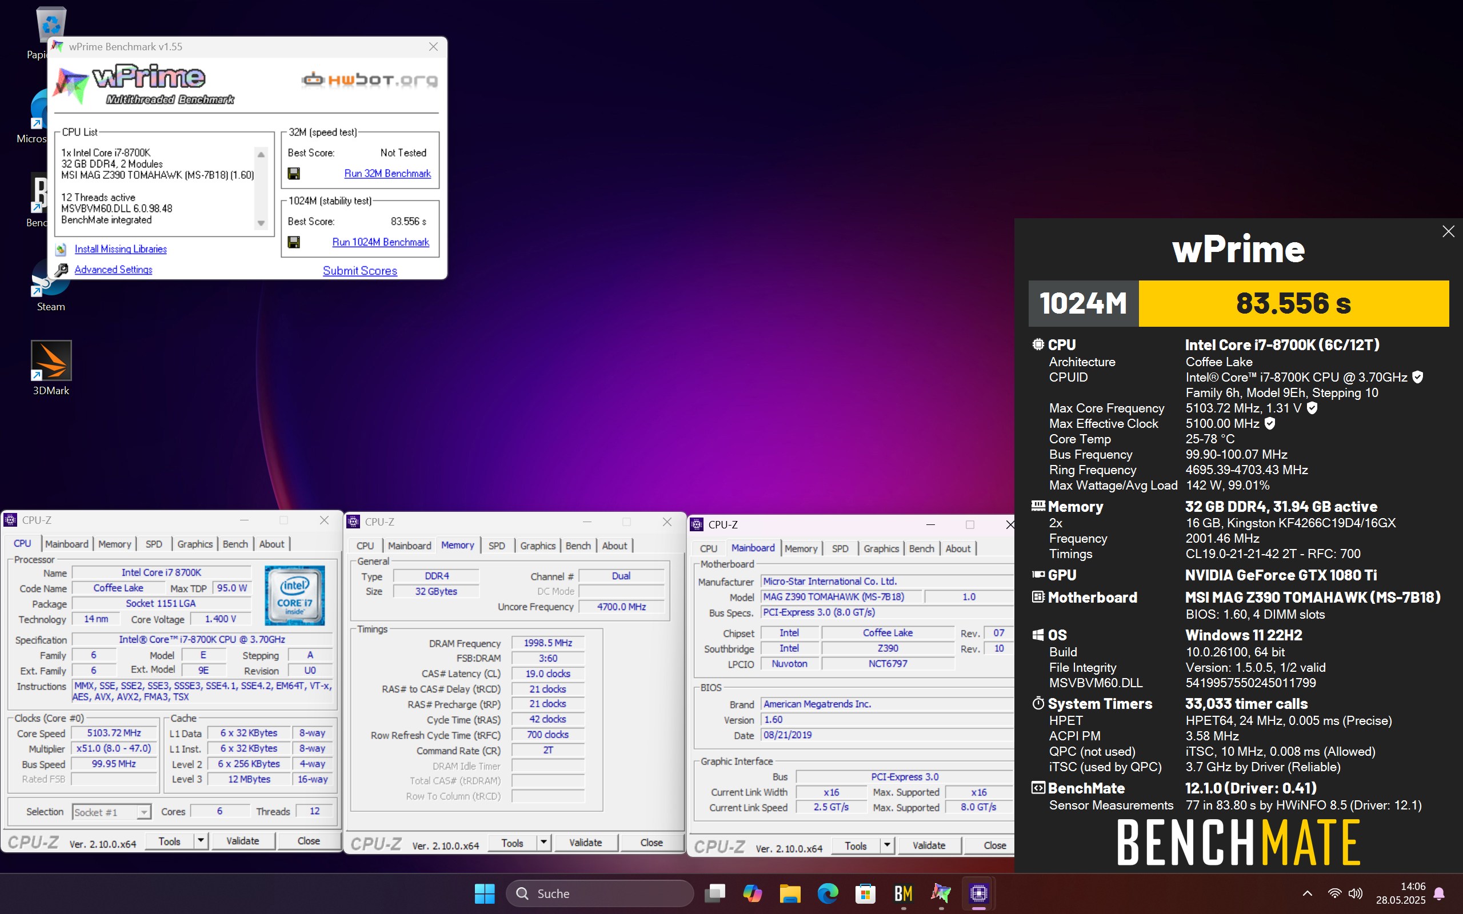Open File Explorer from the taskbar

pos(790,893)
